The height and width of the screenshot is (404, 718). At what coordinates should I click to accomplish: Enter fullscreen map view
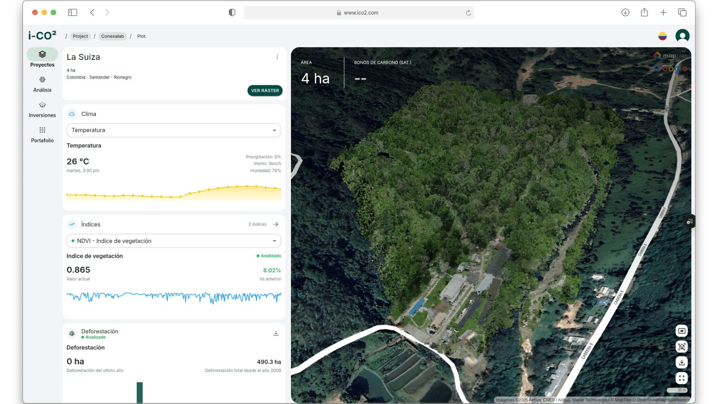681,378
